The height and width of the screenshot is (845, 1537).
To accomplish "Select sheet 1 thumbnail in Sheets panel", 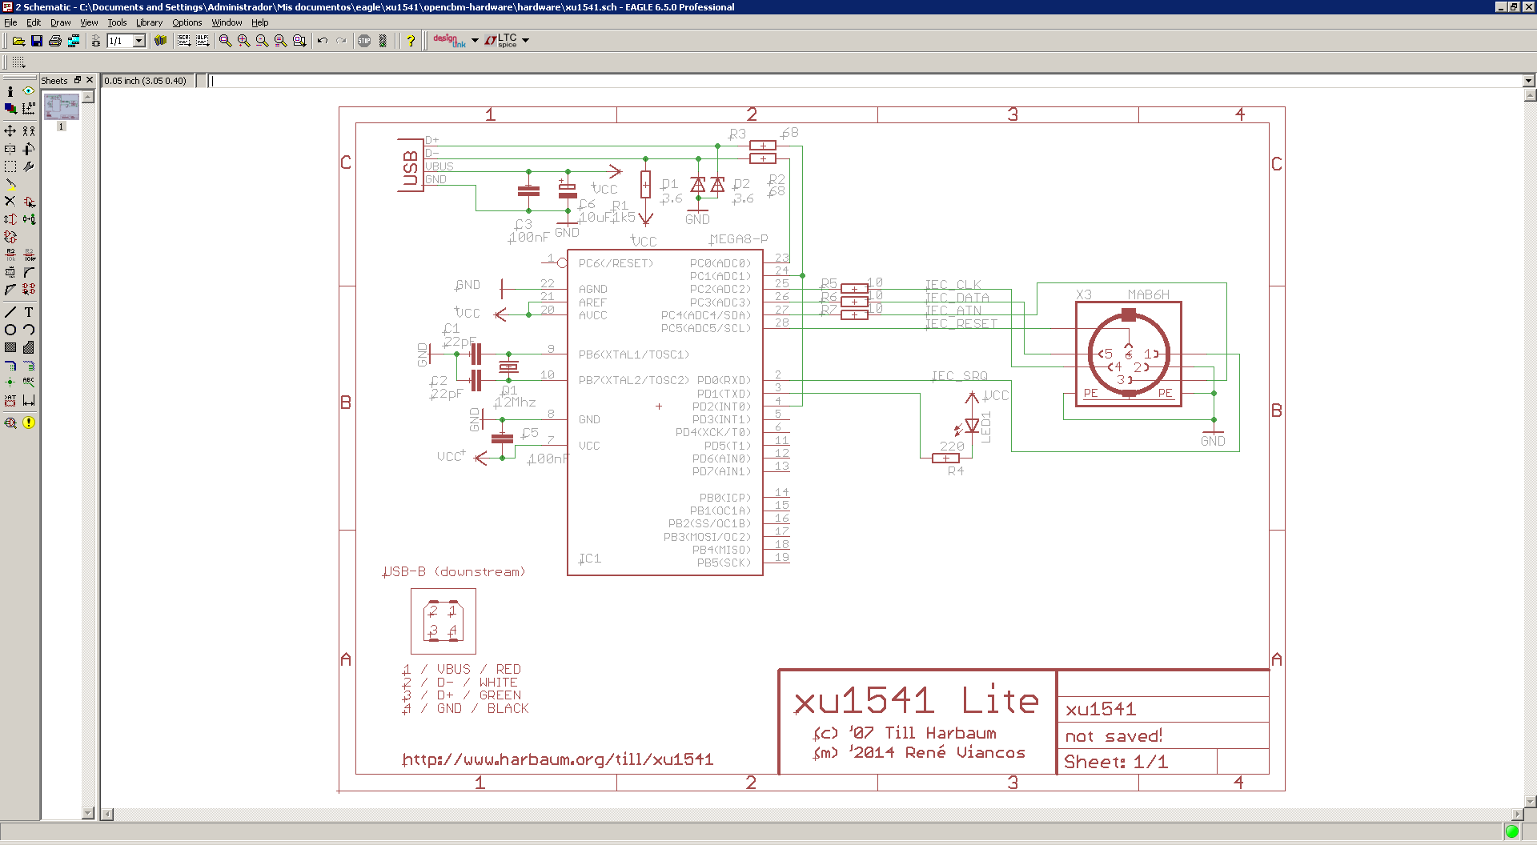I will click(x=62, y=106).
